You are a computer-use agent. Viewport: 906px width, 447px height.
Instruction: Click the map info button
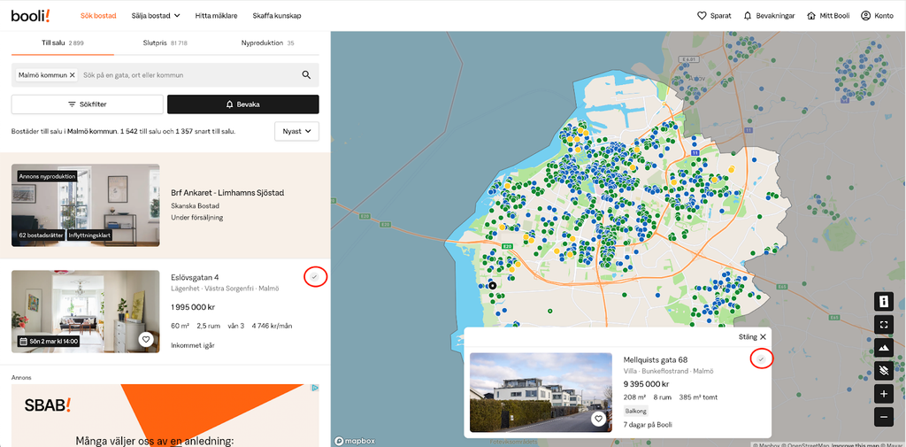coord(884,302)
